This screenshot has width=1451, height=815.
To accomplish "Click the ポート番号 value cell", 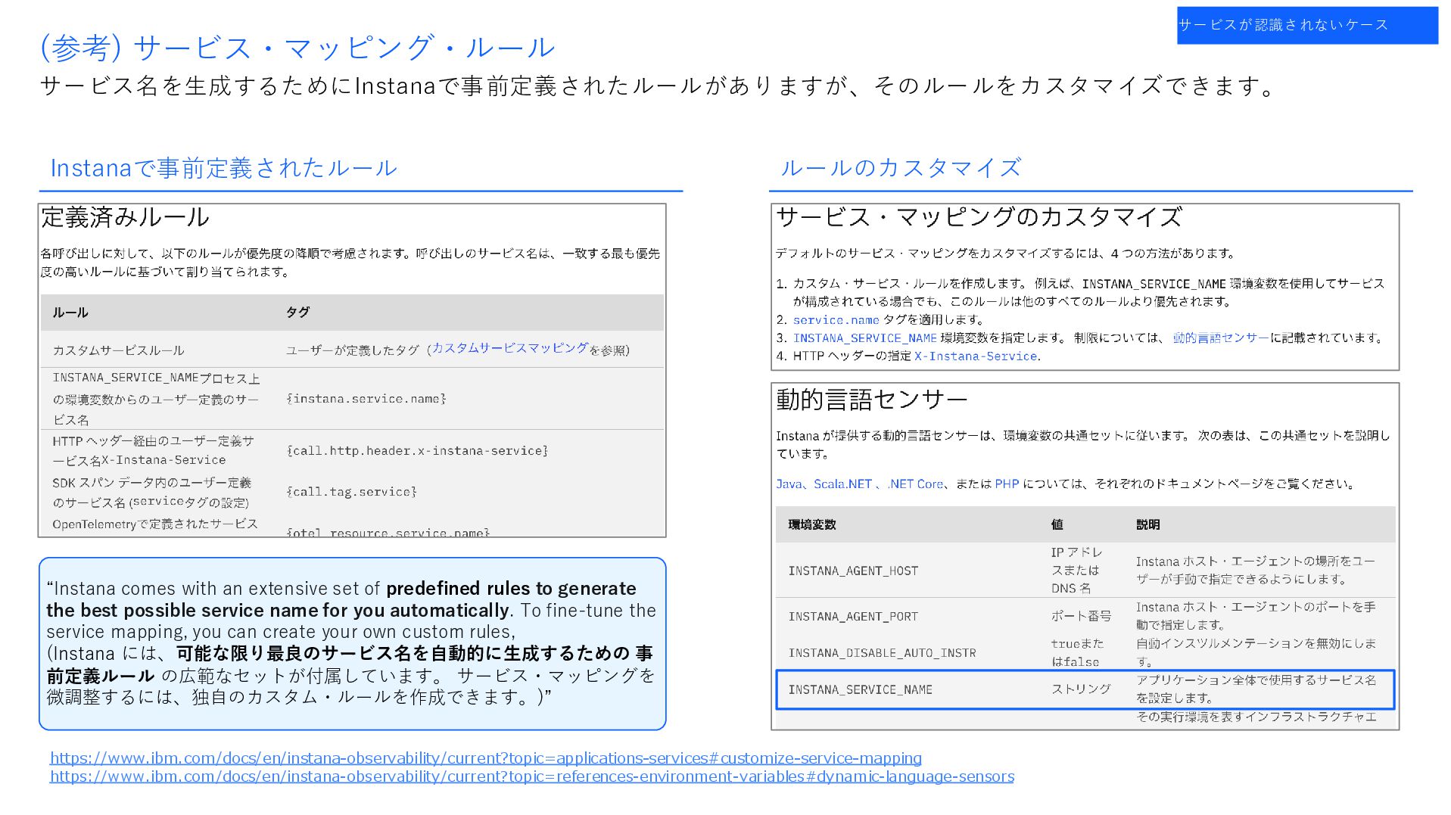I will (x=1081, y=616).
